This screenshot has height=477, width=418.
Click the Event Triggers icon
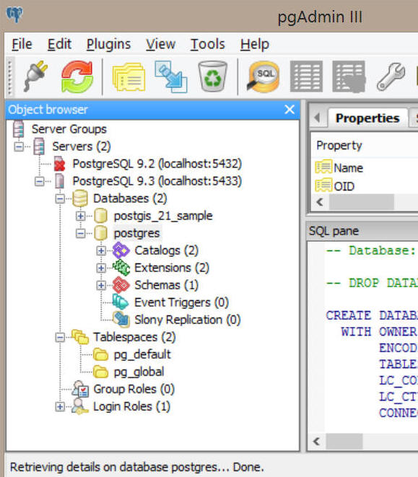click(121, 302)
